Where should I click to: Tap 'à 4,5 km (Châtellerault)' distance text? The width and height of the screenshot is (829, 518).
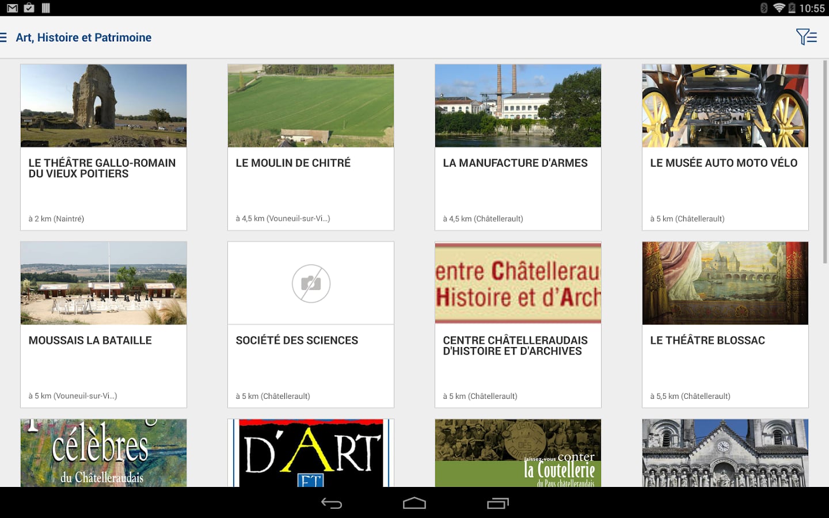coord(483,219)
